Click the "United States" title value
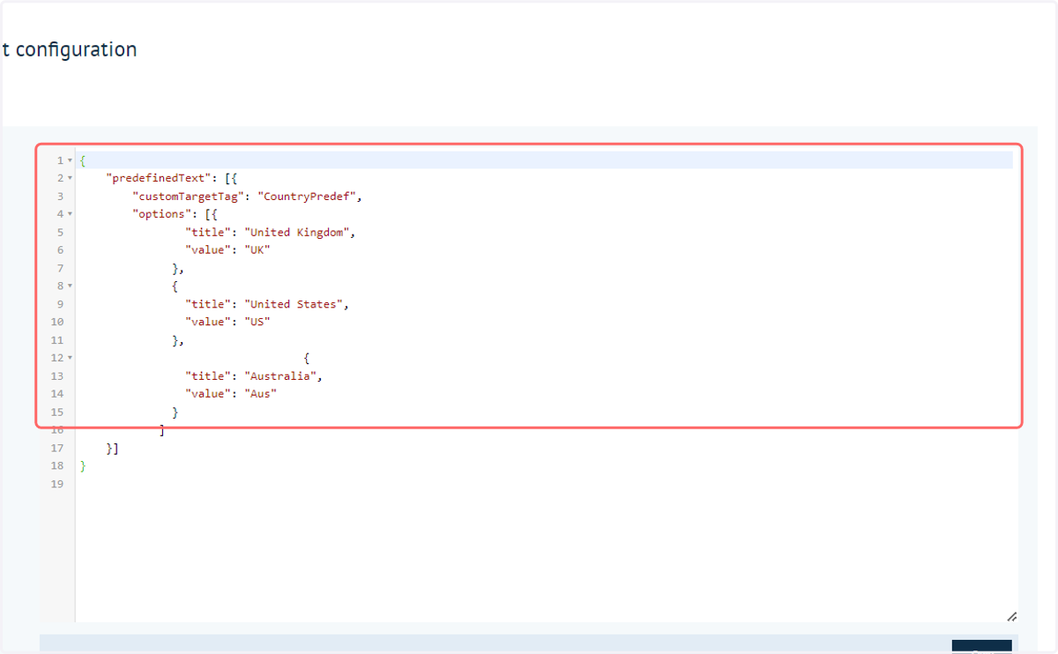1058x654 pixels. 294,304
